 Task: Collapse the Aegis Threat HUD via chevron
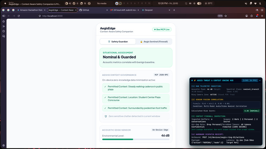click(x=260, y=81)
